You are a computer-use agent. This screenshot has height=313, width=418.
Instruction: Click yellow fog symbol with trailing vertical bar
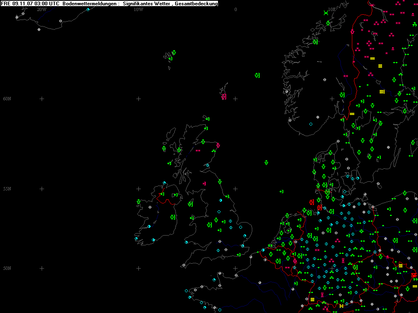pos(382,92)
